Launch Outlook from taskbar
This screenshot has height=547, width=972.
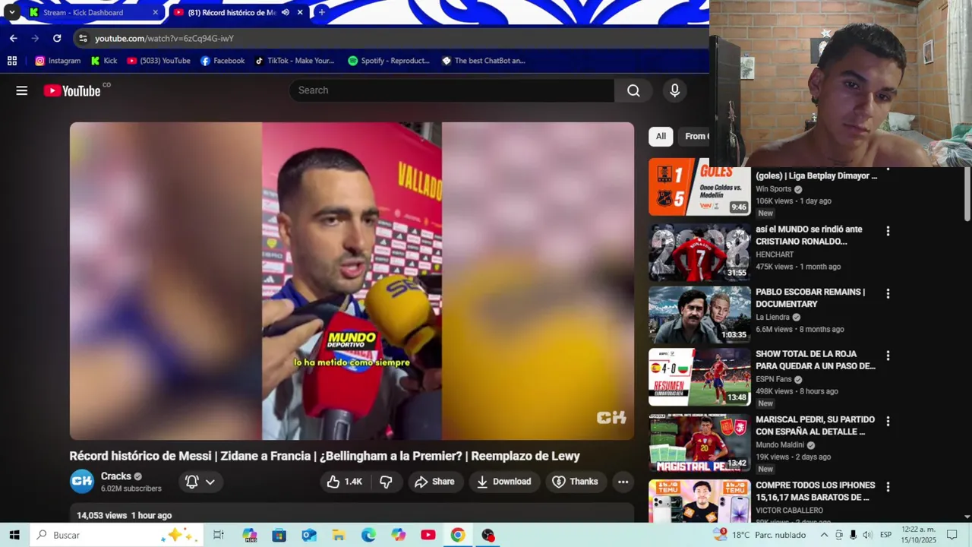coord(309,535)
